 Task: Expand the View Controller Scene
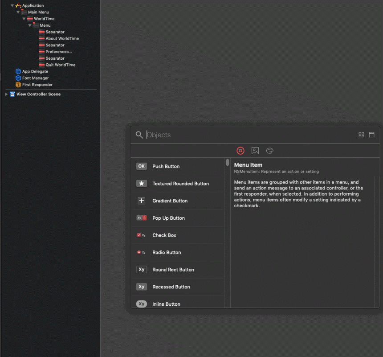tap(6, 94)
